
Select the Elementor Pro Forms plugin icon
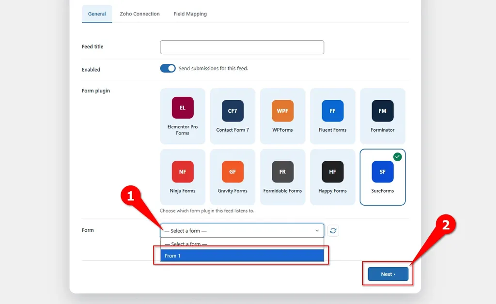[x=183, y=108]
